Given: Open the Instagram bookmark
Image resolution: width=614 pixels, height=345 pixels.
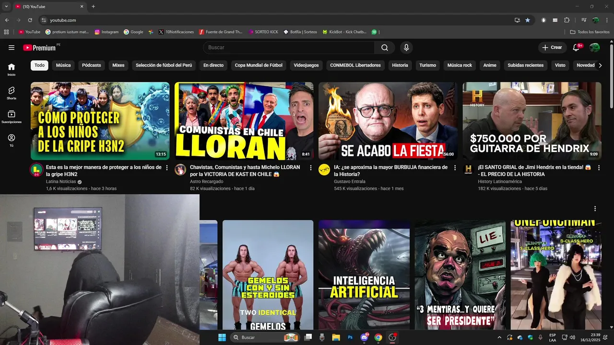Looking at the screenshot, I should (x=106, y=32).
